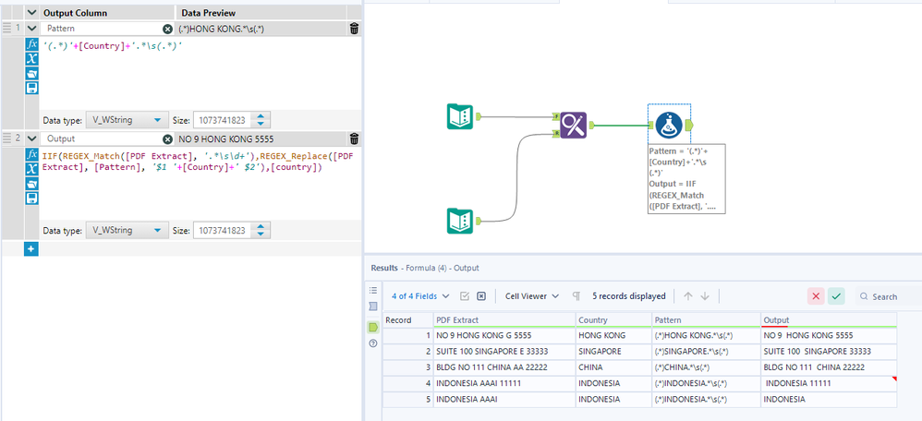Click the save expression icon in Pattern row
This screenshot has height=421, width=922.
(x=31, y=88)
